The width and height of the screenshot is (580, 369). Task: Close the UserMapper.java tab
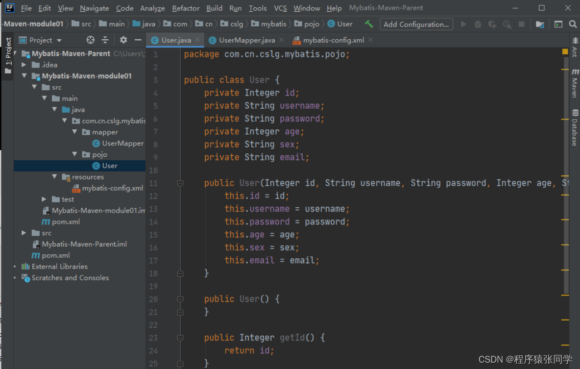(x=282, y=40)
